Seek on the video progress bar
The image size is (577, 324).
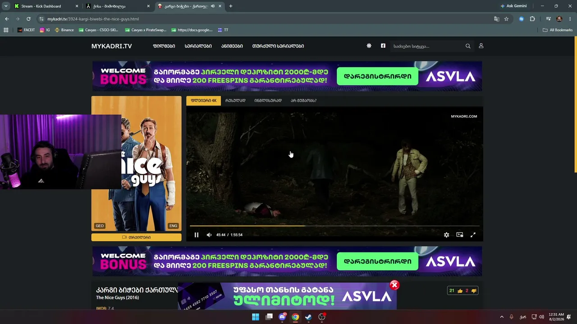(x=334, y=226)
